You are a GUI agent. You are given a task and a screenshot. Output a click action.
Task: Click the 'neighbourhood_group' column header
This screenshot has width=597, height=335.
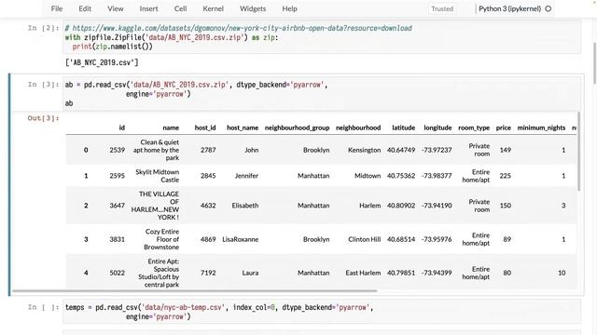click(297, 128)
